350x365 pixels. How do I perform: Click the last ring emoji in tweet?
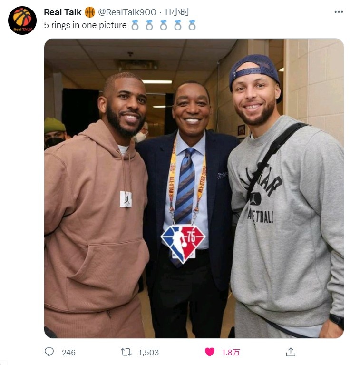click(x=192, y=25)
